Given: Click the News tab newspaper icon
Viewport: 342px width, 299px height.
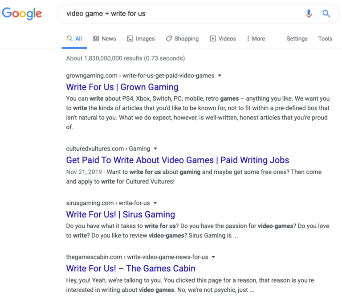Looking at the screenshot, I should click(96, 39).
